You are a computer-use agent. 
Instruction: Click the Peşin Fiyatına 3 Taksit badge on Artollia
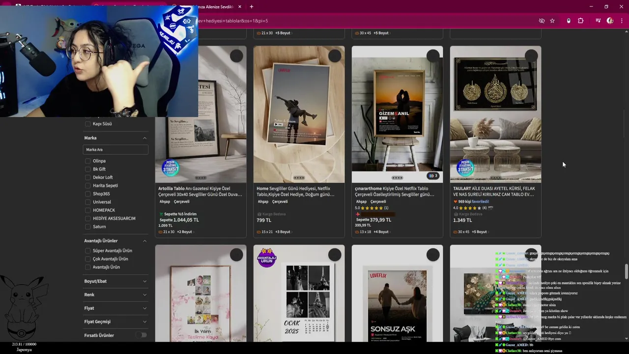coord(170,169)
